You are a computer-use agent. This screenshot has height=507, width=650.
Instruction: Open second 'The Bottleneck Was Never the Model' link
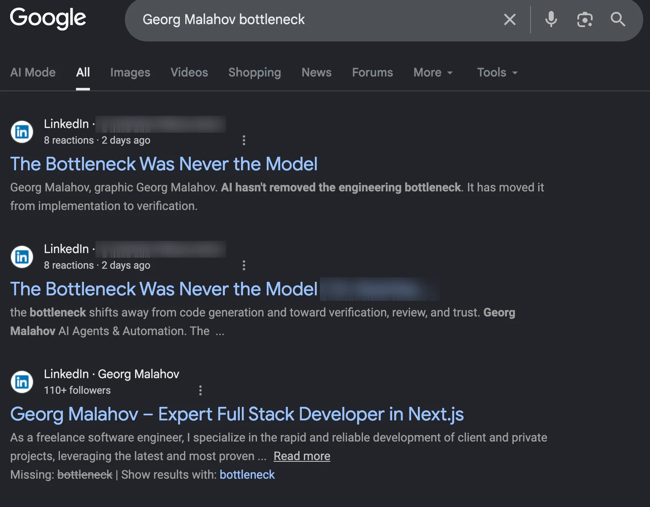click(164, 289)
